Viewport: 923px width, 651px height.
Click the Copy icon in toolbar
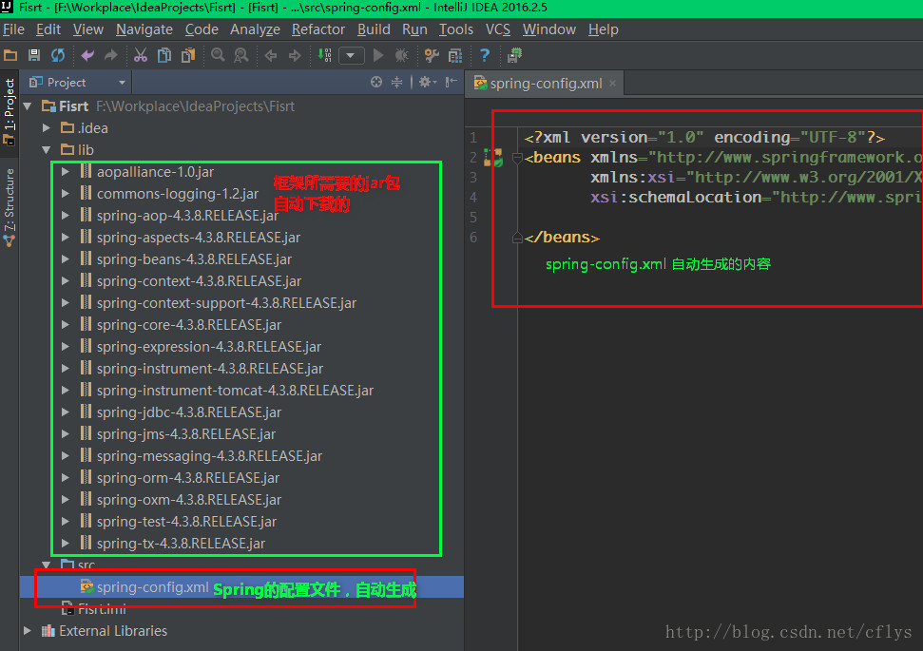click(164, 55)
